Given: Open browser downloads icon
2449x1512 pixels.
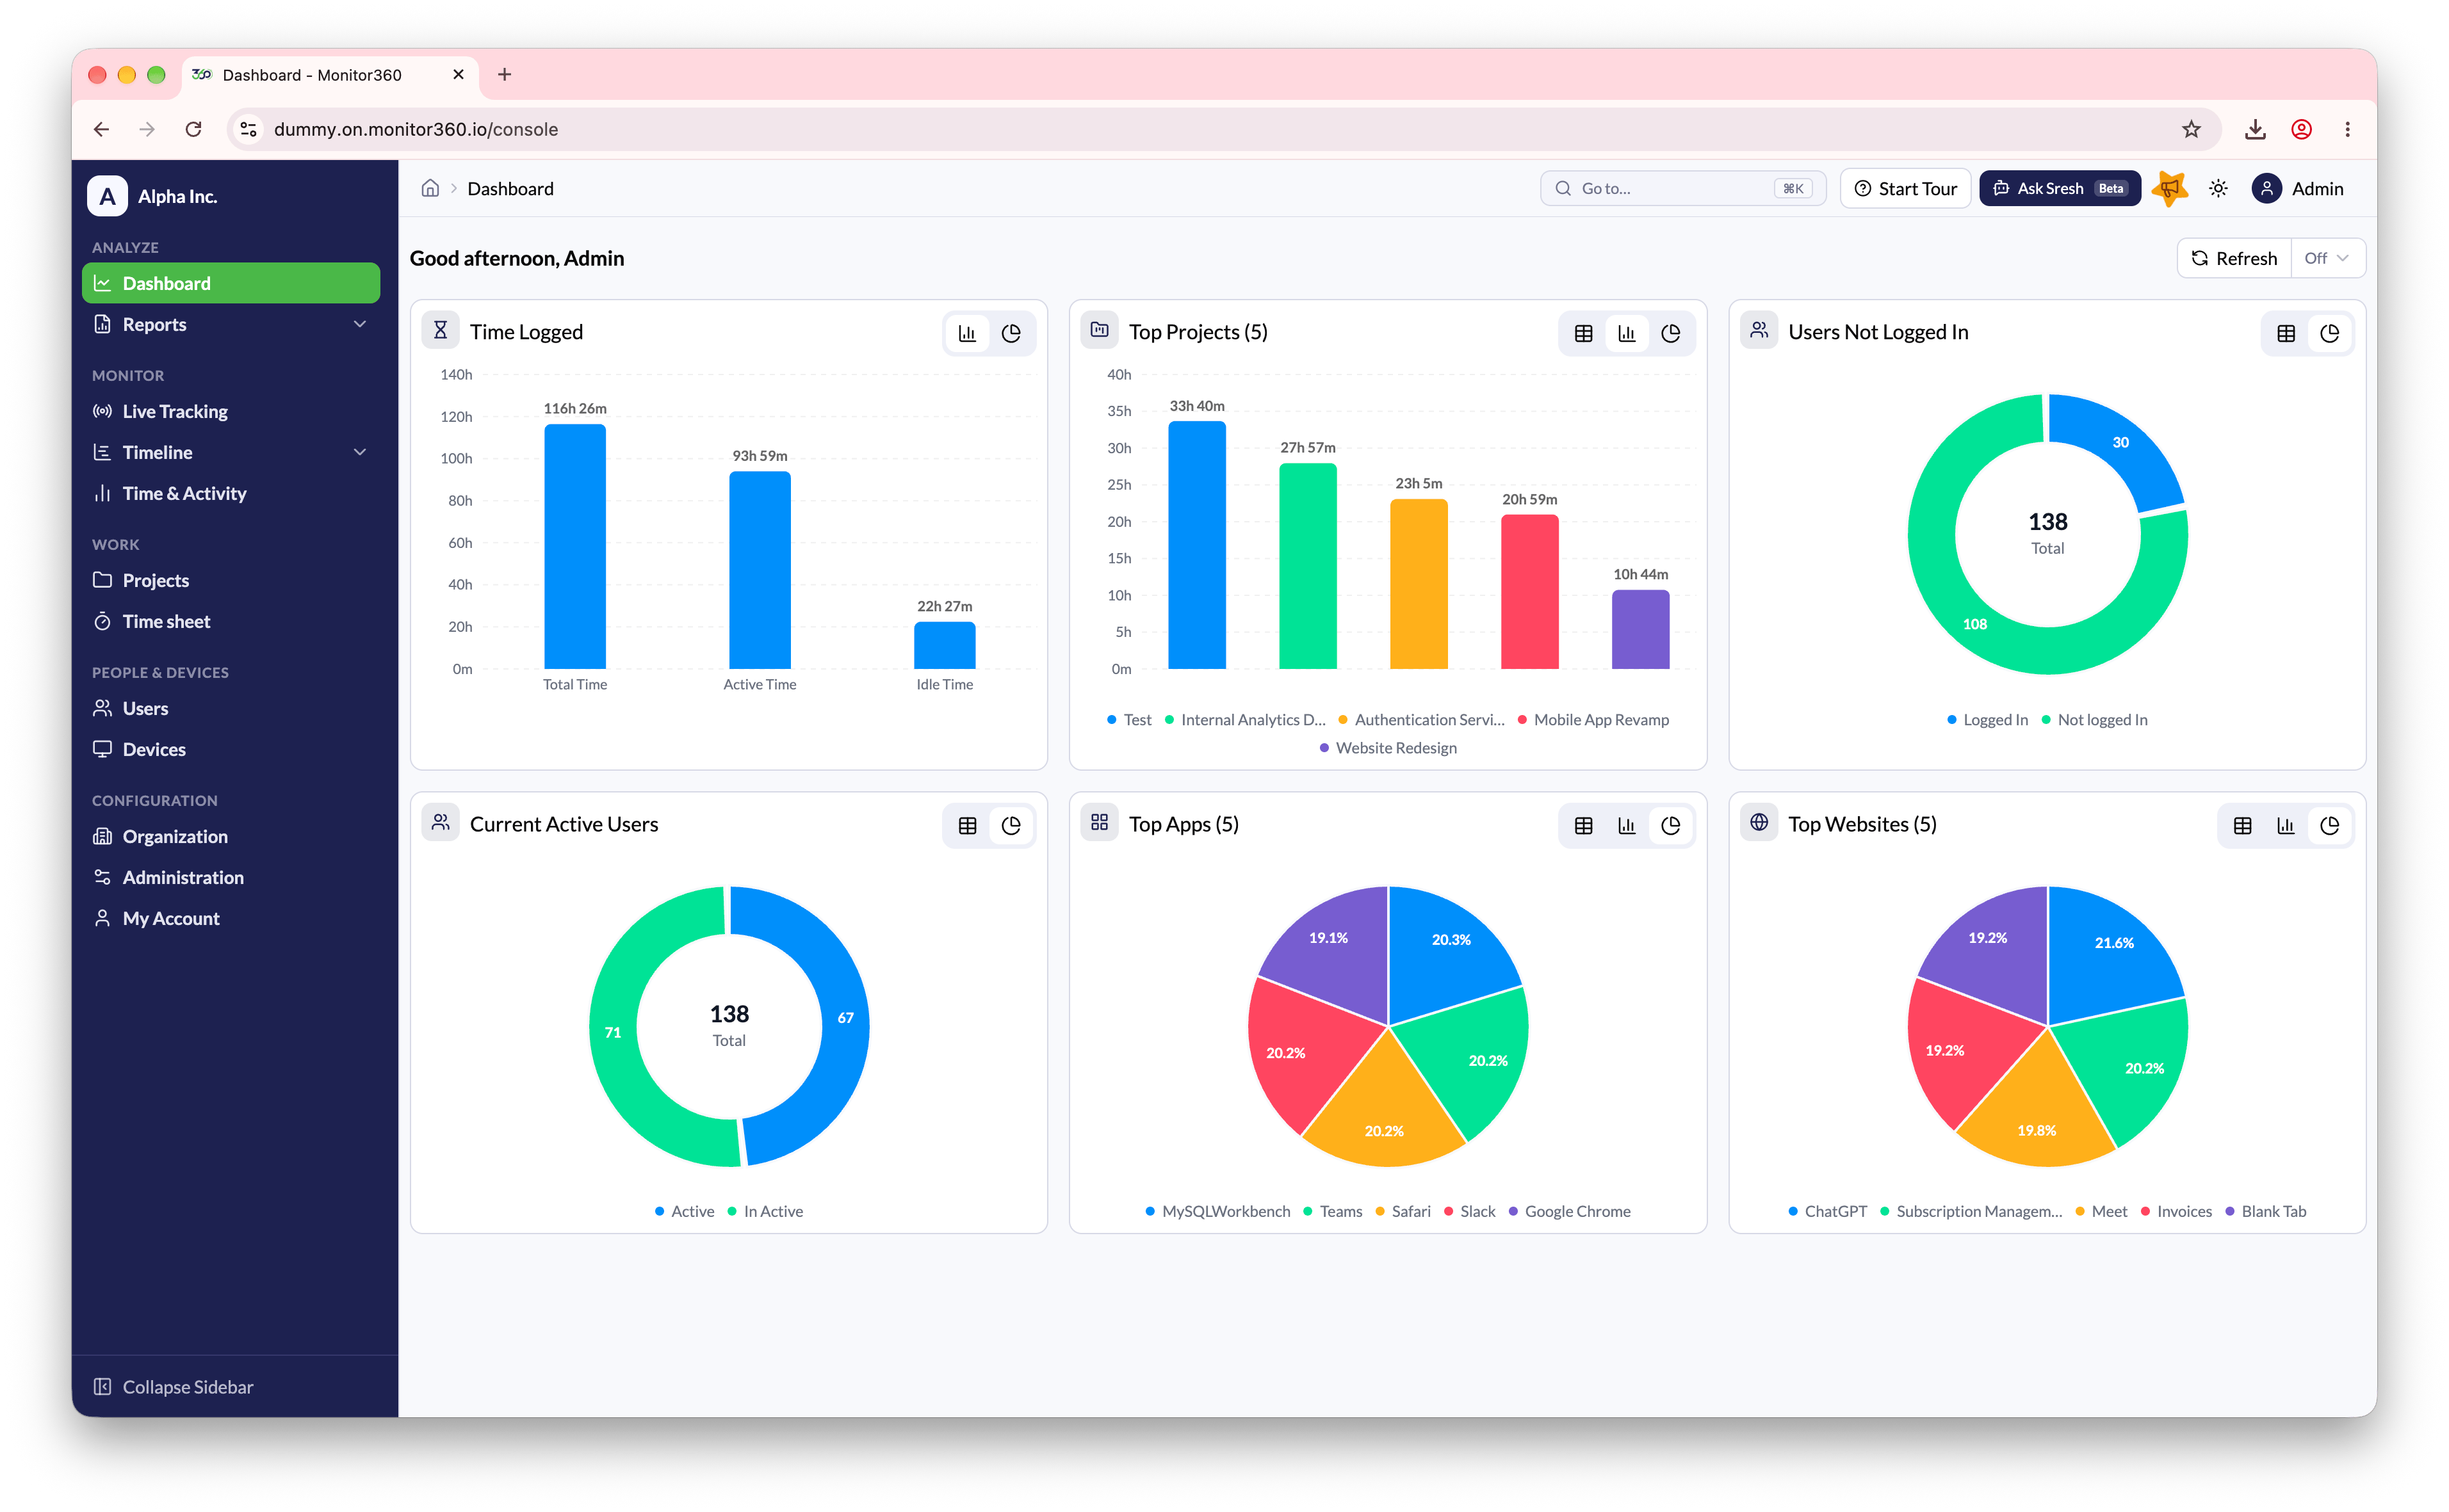Looking at the screenshot, I should 2255,129.
